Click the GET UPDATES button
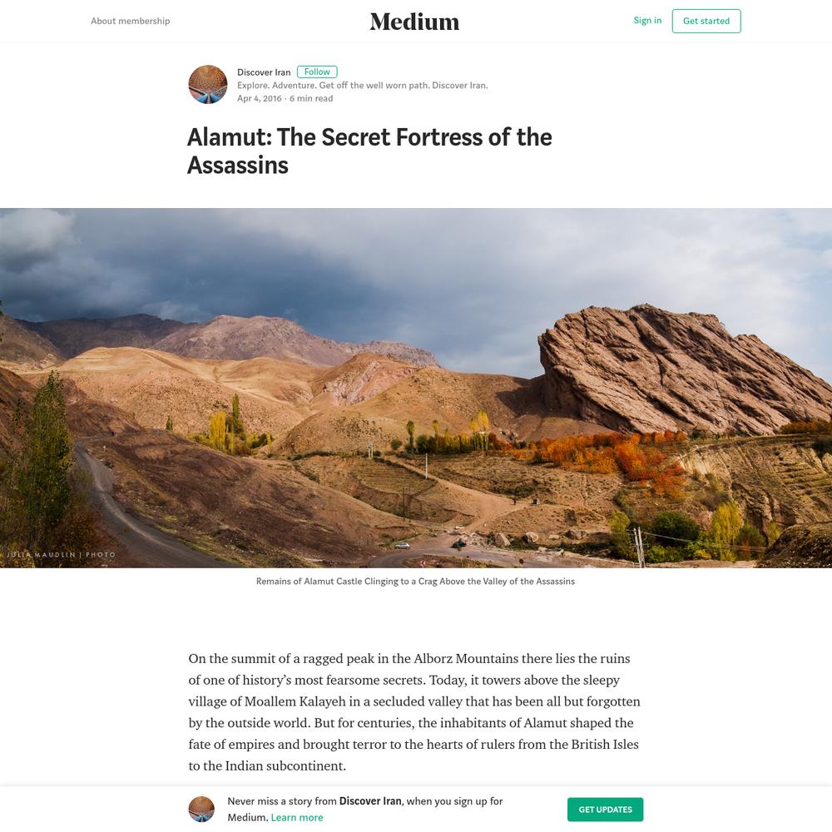 [605, 810]
